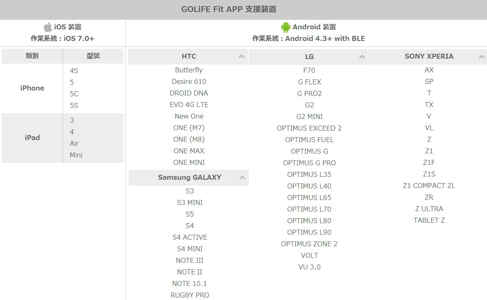Viewport: 487px width, 300px height.
Task: Click Sony Xperia Z ULTRA entry
Action: click(429, 209)
